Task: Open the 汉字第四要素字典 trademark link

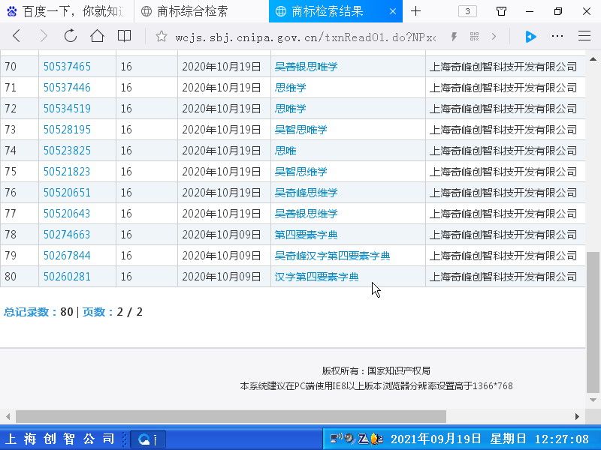Action: tap(316, 277)
